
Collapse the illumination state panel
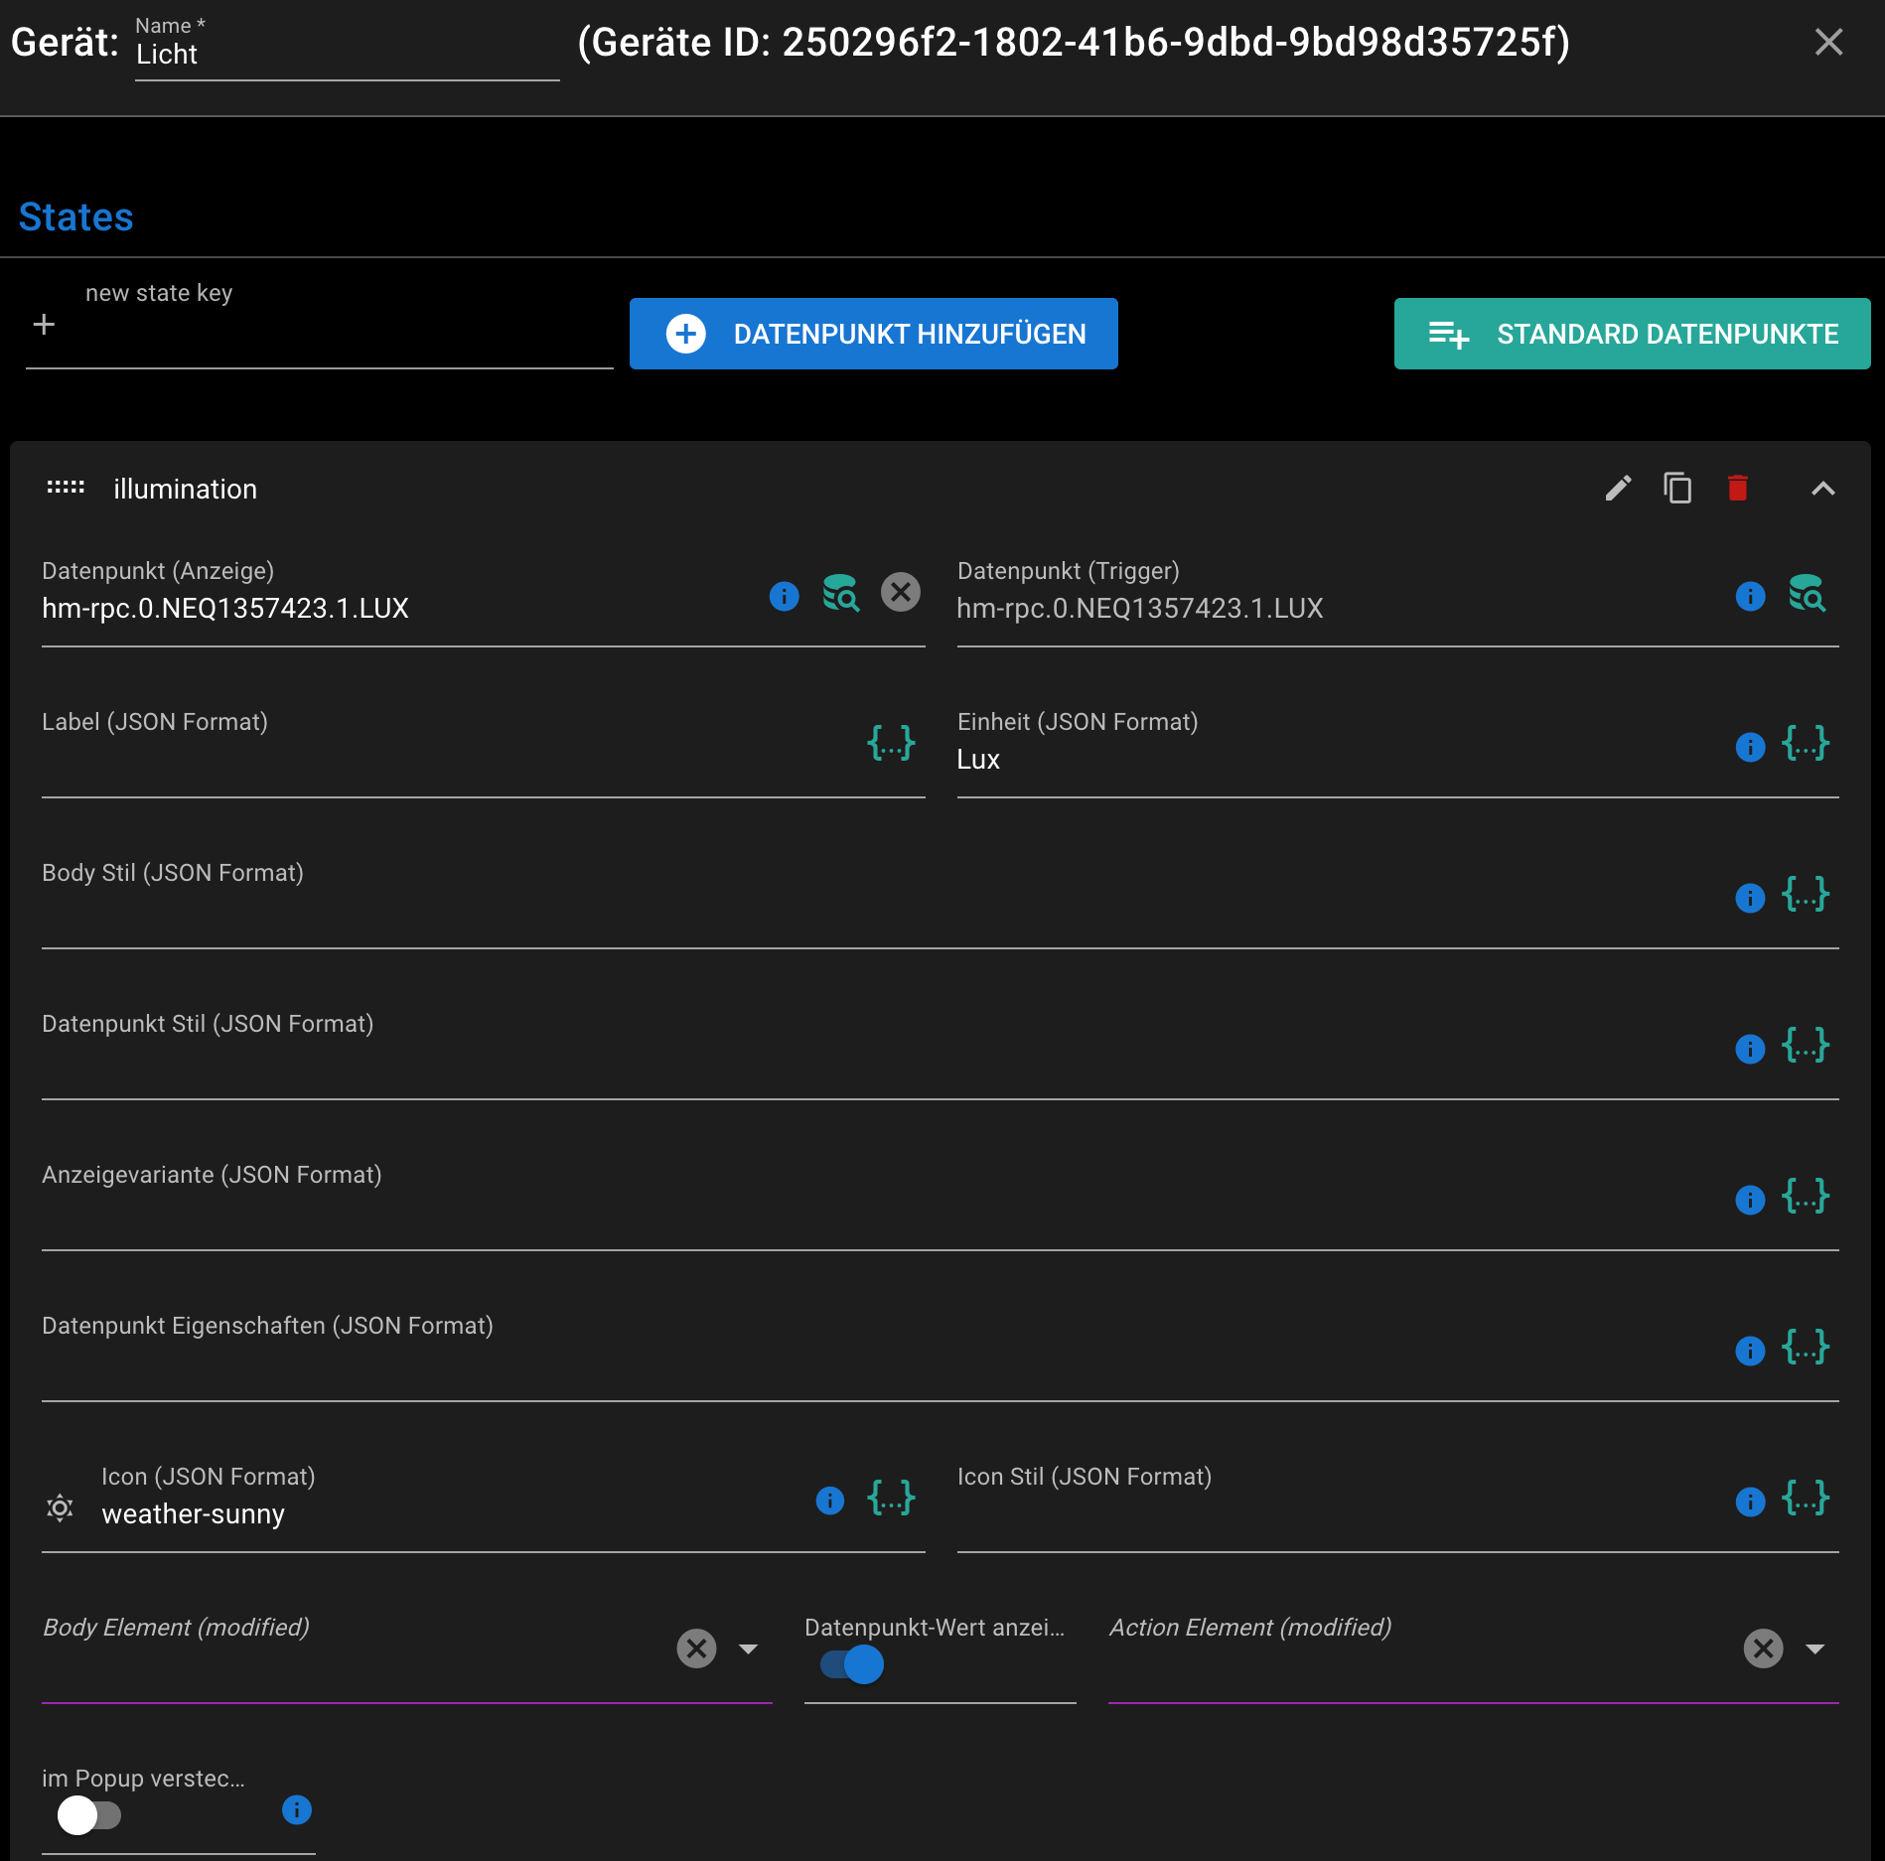1822,488
